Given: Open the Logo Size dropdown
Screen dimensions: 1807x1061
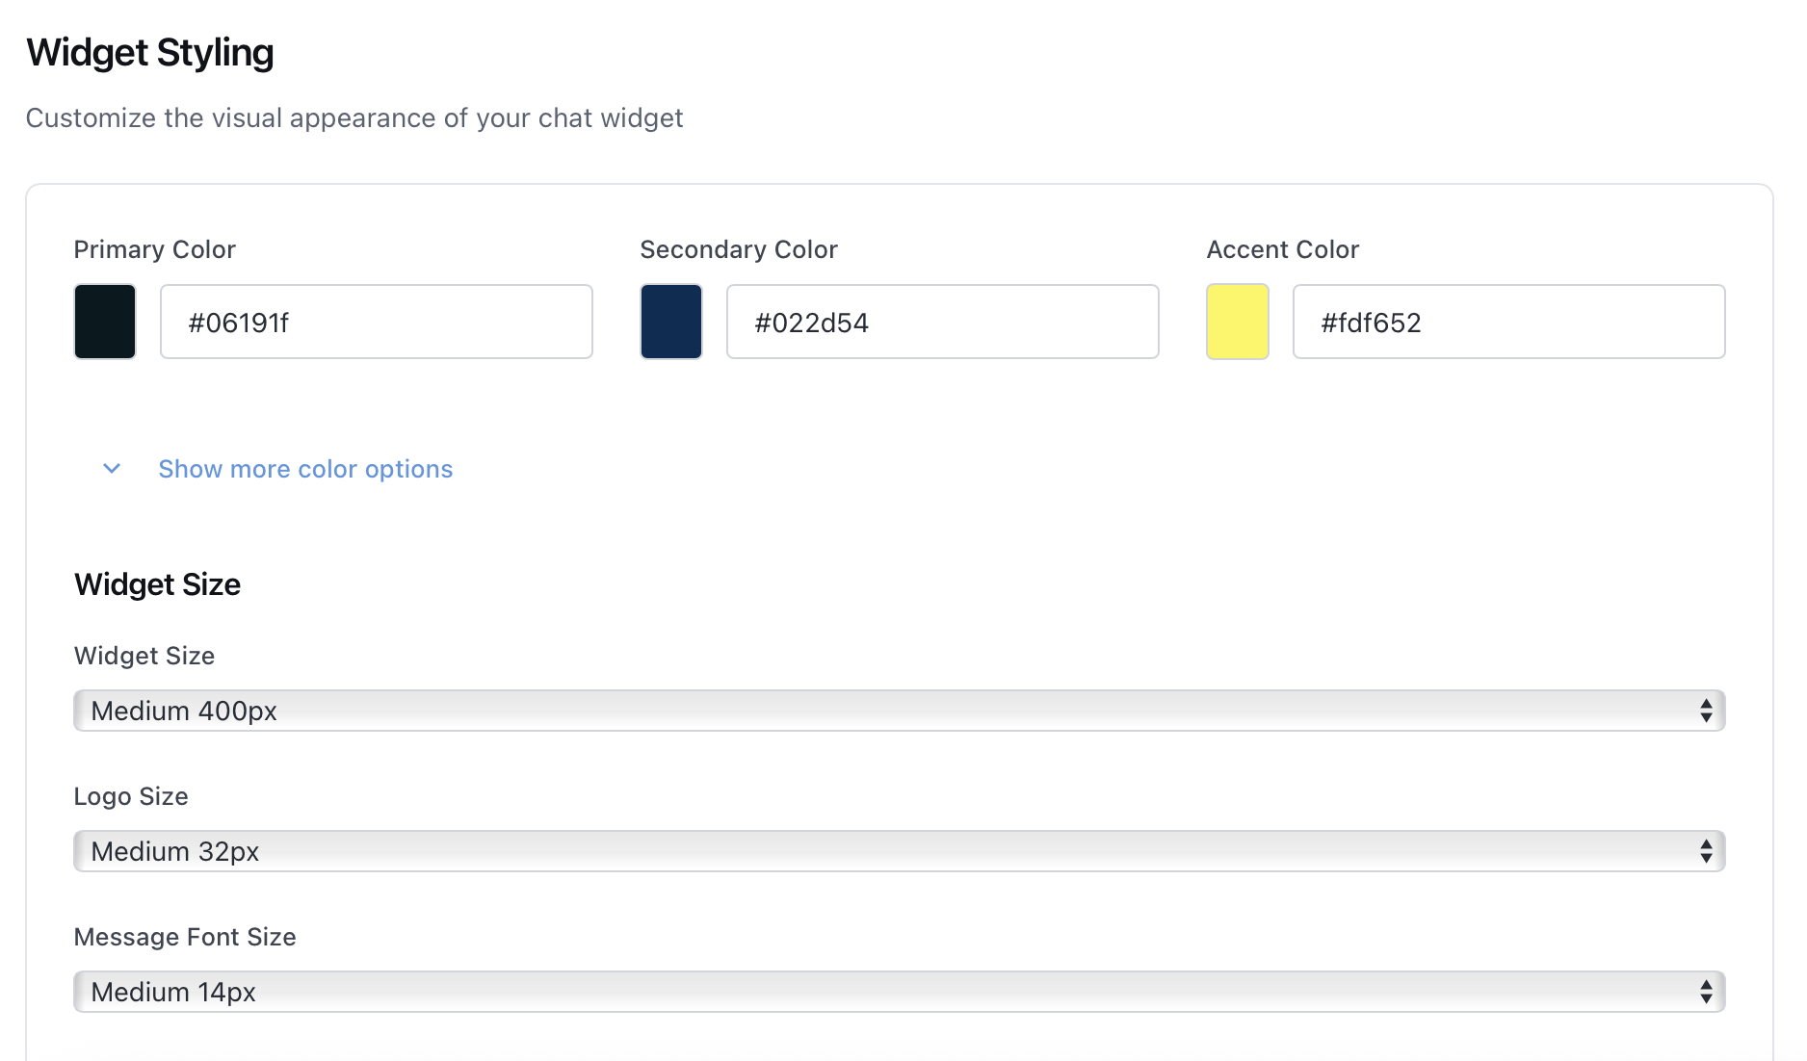Looking at the screenshot, I should [898, 851].
